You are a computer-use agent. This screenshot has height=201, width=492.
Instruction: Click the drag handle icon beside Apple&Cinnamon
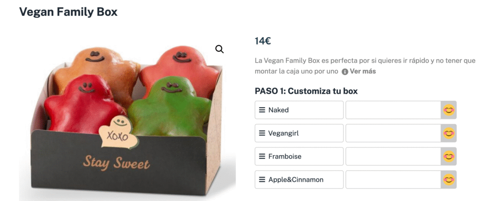click(262, 180)
